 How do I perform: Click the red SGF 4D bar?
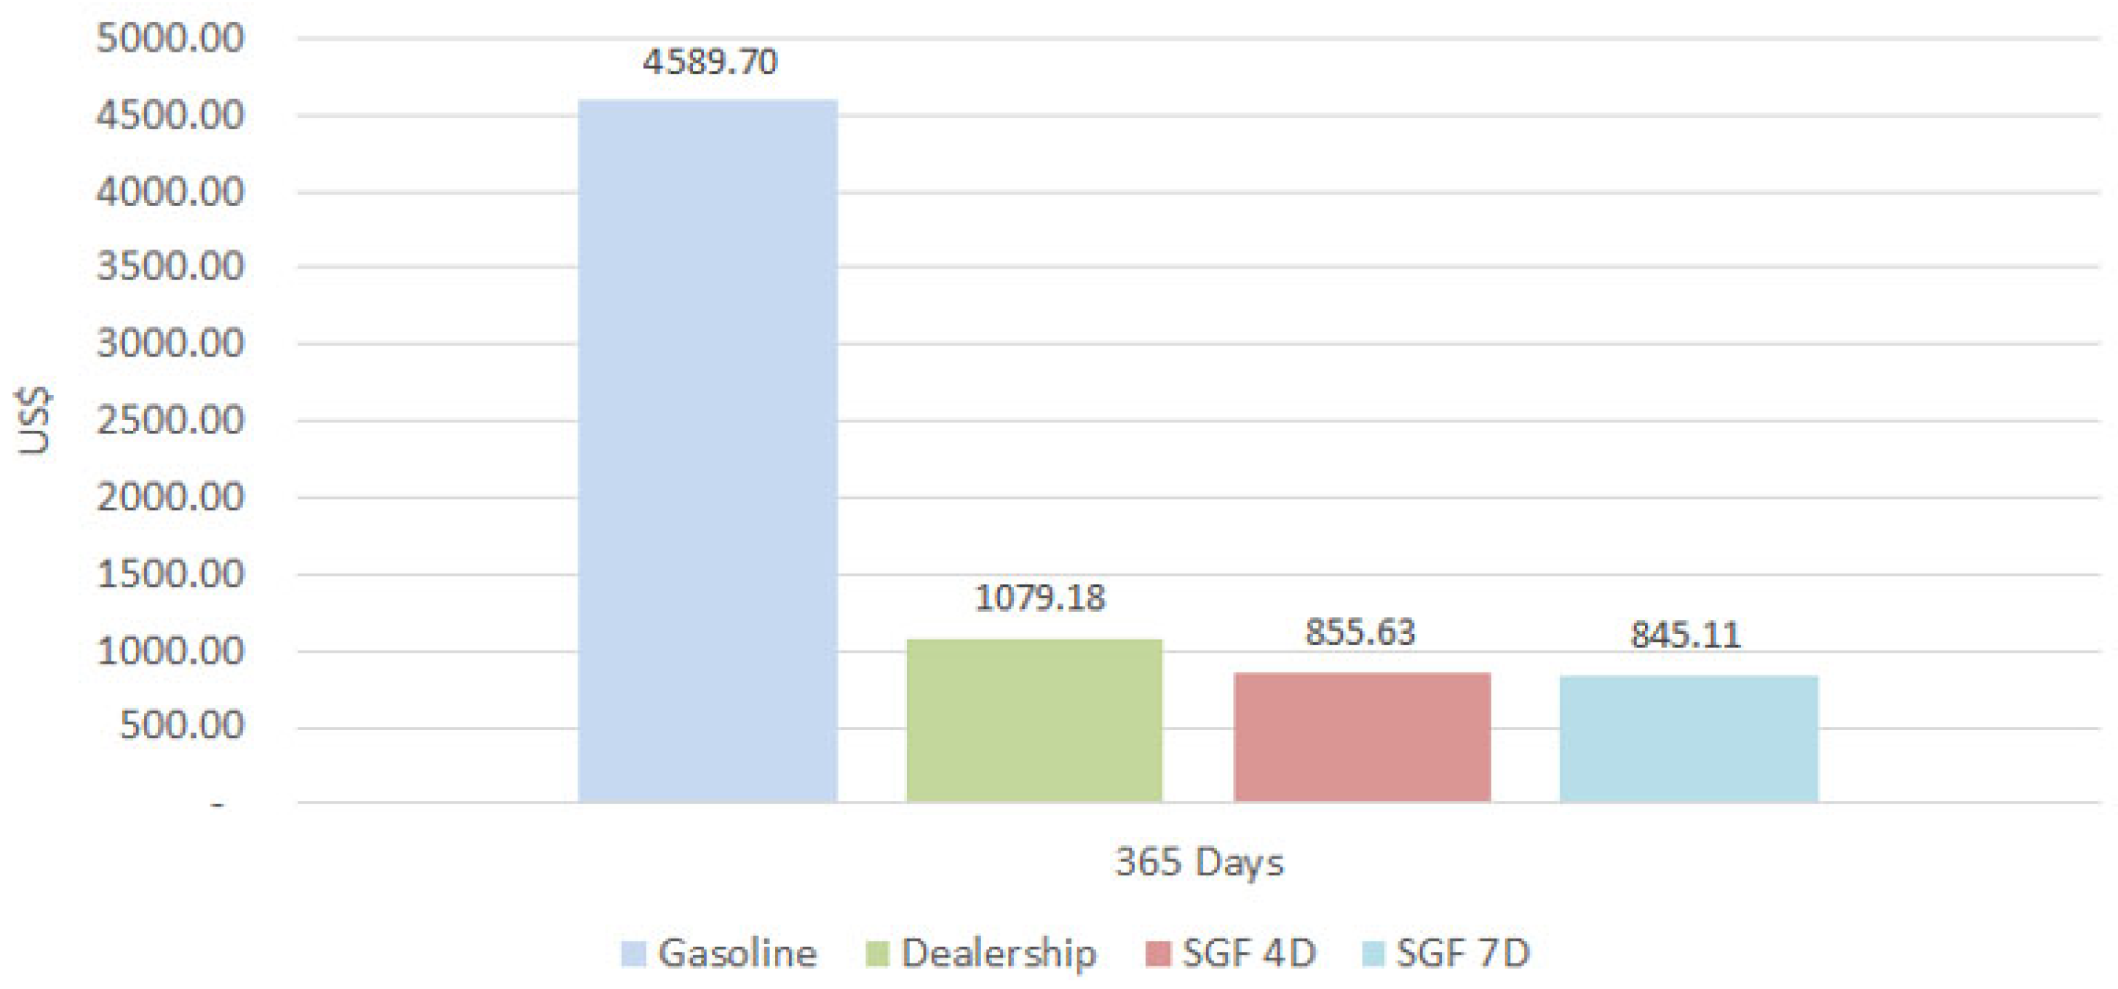tap(1362, 736)
